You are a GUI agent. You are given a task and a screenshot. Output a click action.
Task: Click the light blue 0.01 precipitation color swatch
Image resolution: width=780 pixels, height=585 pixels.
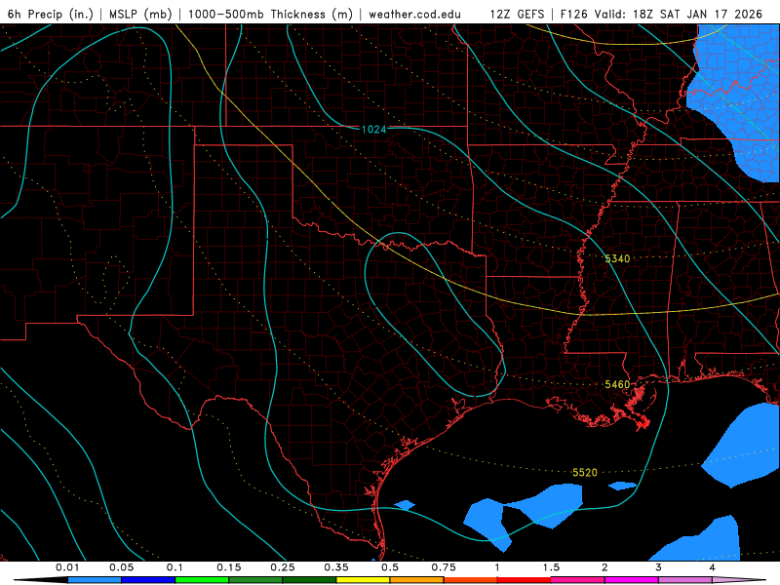click(95, 580)
